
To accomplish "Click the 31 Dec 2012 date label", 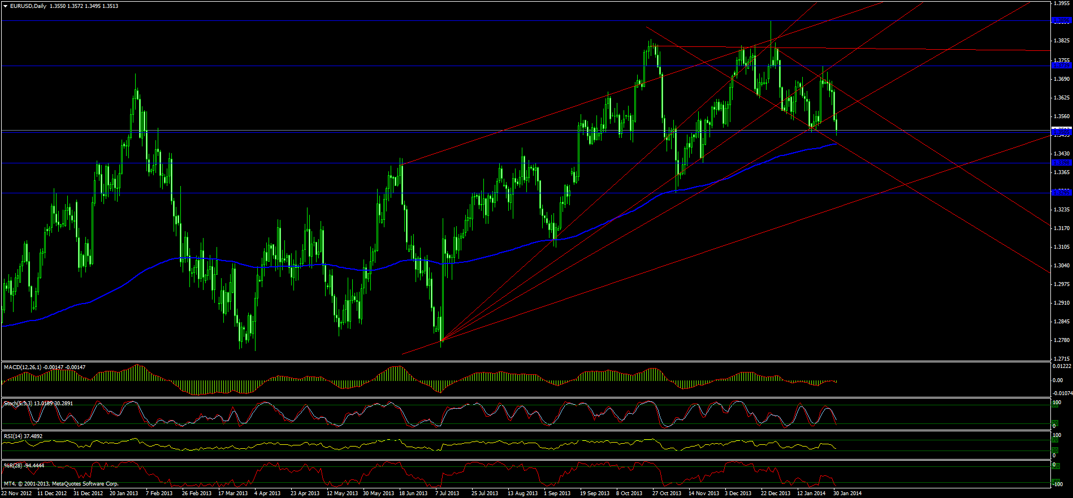I will point(88,493).
